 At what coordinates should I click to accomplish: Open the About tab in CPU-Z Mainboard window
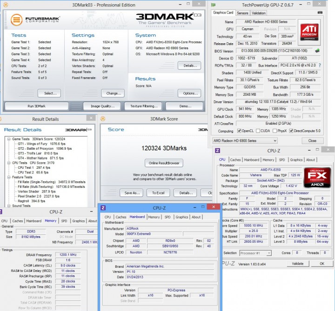click(196, 217)
